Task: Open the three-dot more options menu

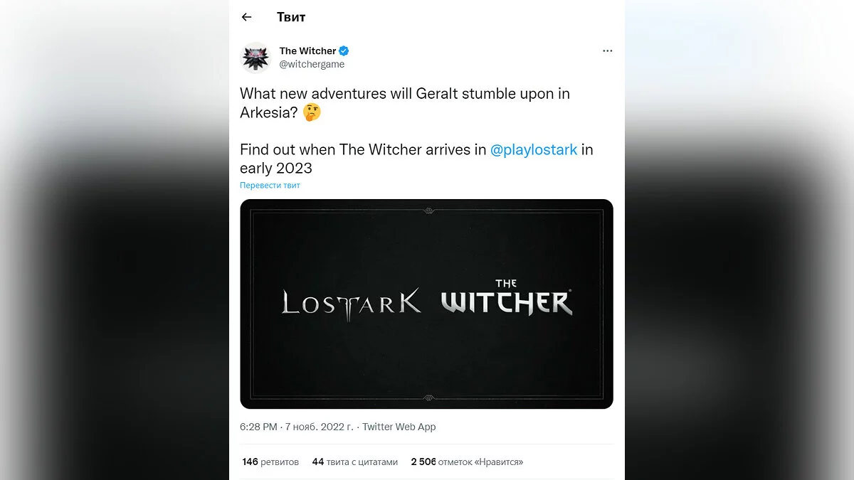Action: tap(607, 51)
